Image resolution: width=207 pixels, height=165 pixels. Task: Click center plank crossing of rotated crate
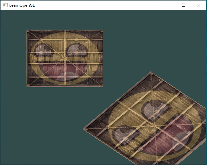click(x=154, y=125)
